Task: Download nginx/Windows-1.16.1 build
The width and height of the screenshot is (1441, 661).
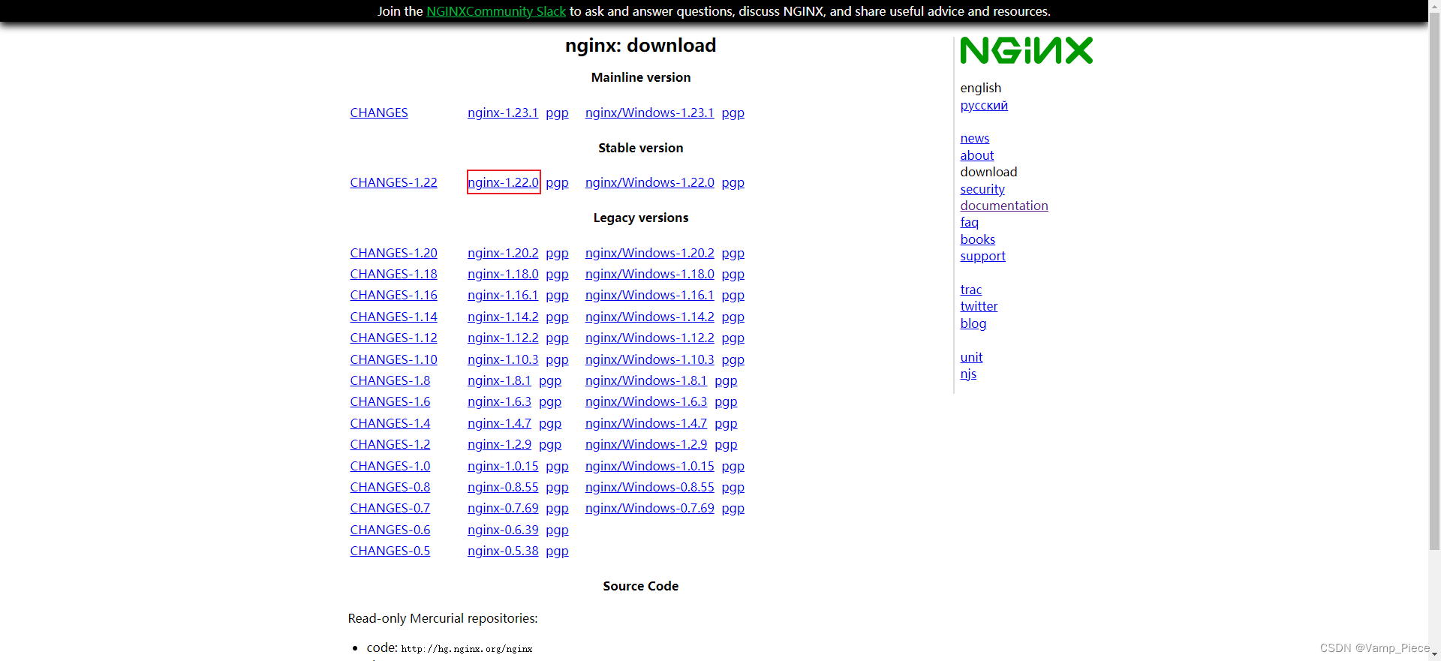Action: tap(650, 295)
